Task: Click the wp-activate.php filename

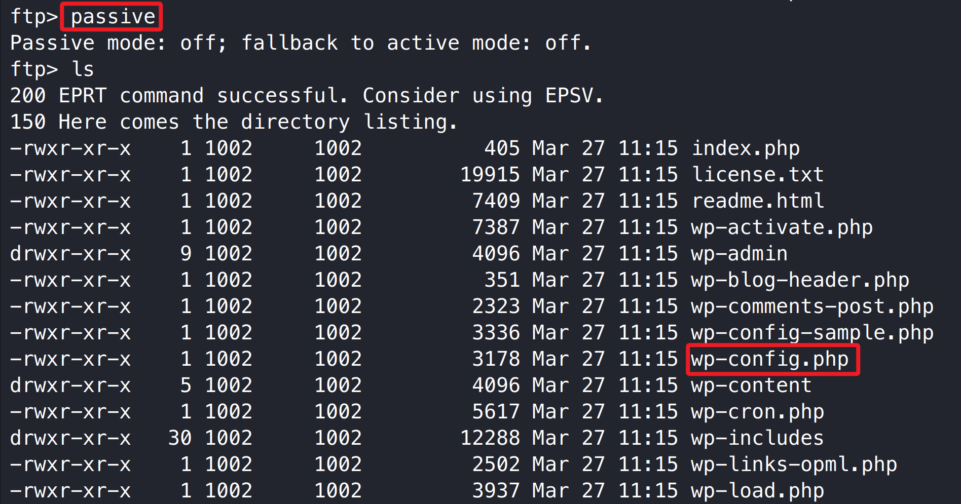Action: pos(782,227)
